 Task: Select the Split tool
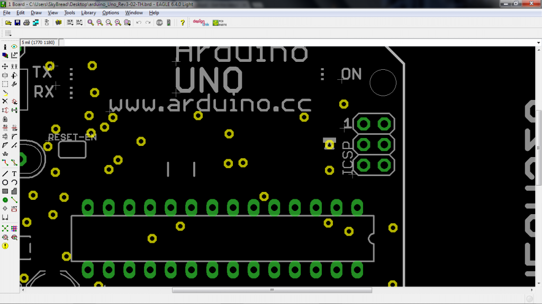5,145
